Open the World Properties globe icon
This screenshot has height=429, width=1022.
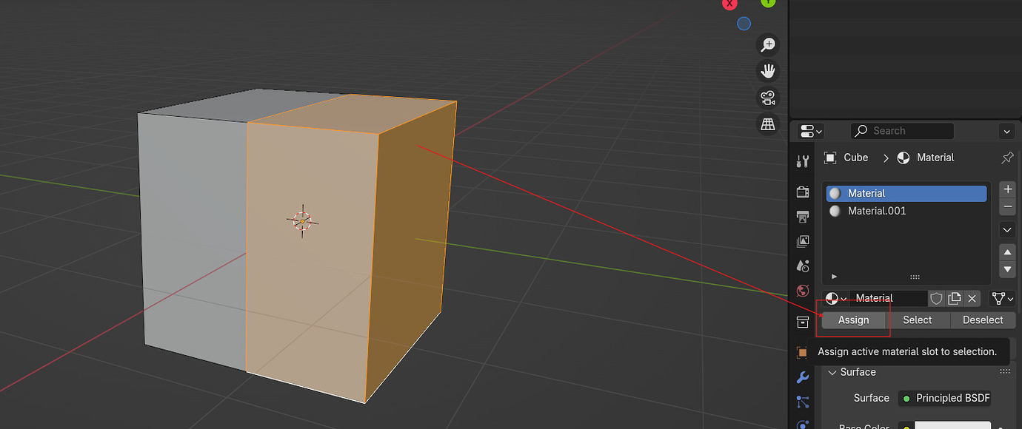802,290
